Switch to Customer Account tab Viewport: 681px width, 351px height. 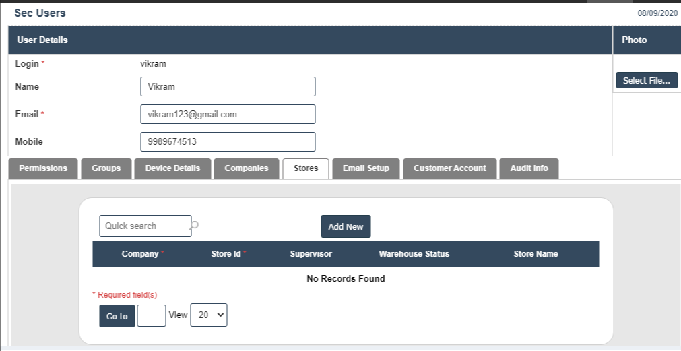coord(449,168)
